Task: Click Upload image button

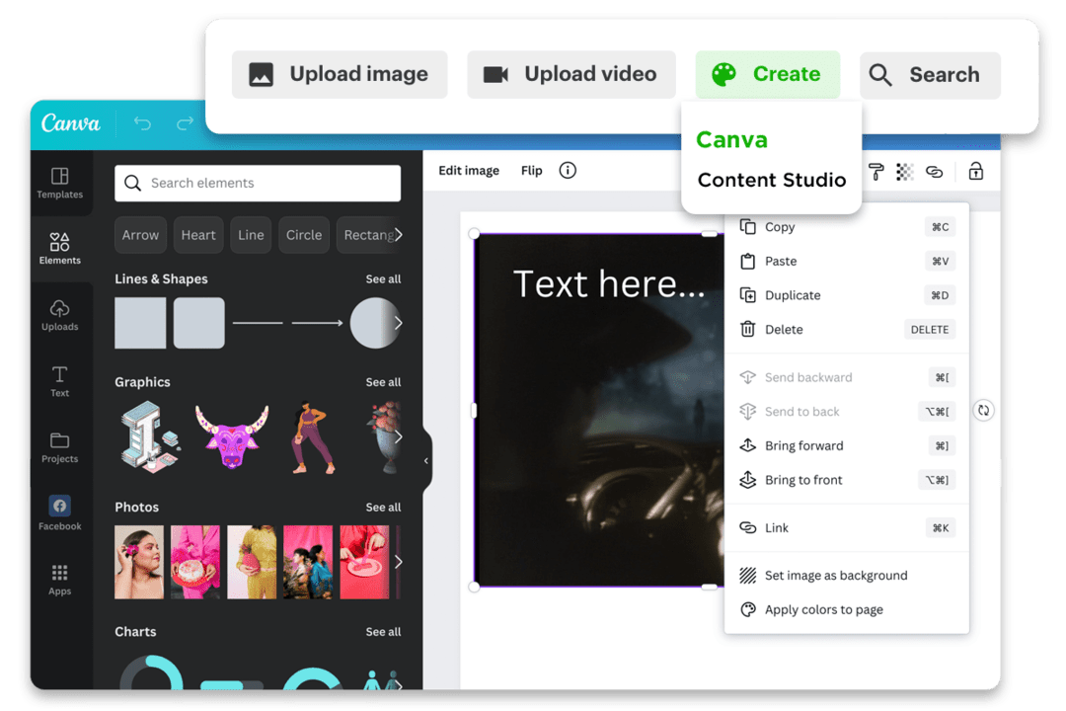Action: [x=340, y=74]
